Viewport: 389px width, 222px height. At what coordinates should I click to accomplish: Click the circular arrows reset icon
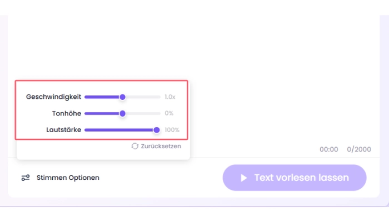(x=134, y=146)
